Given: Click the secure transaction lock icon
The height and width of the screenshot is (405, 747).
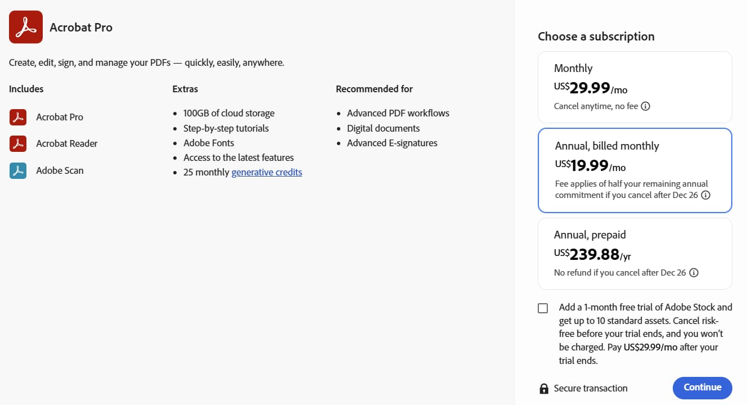Looking at the screenshot, I should (x=544, y=389).
